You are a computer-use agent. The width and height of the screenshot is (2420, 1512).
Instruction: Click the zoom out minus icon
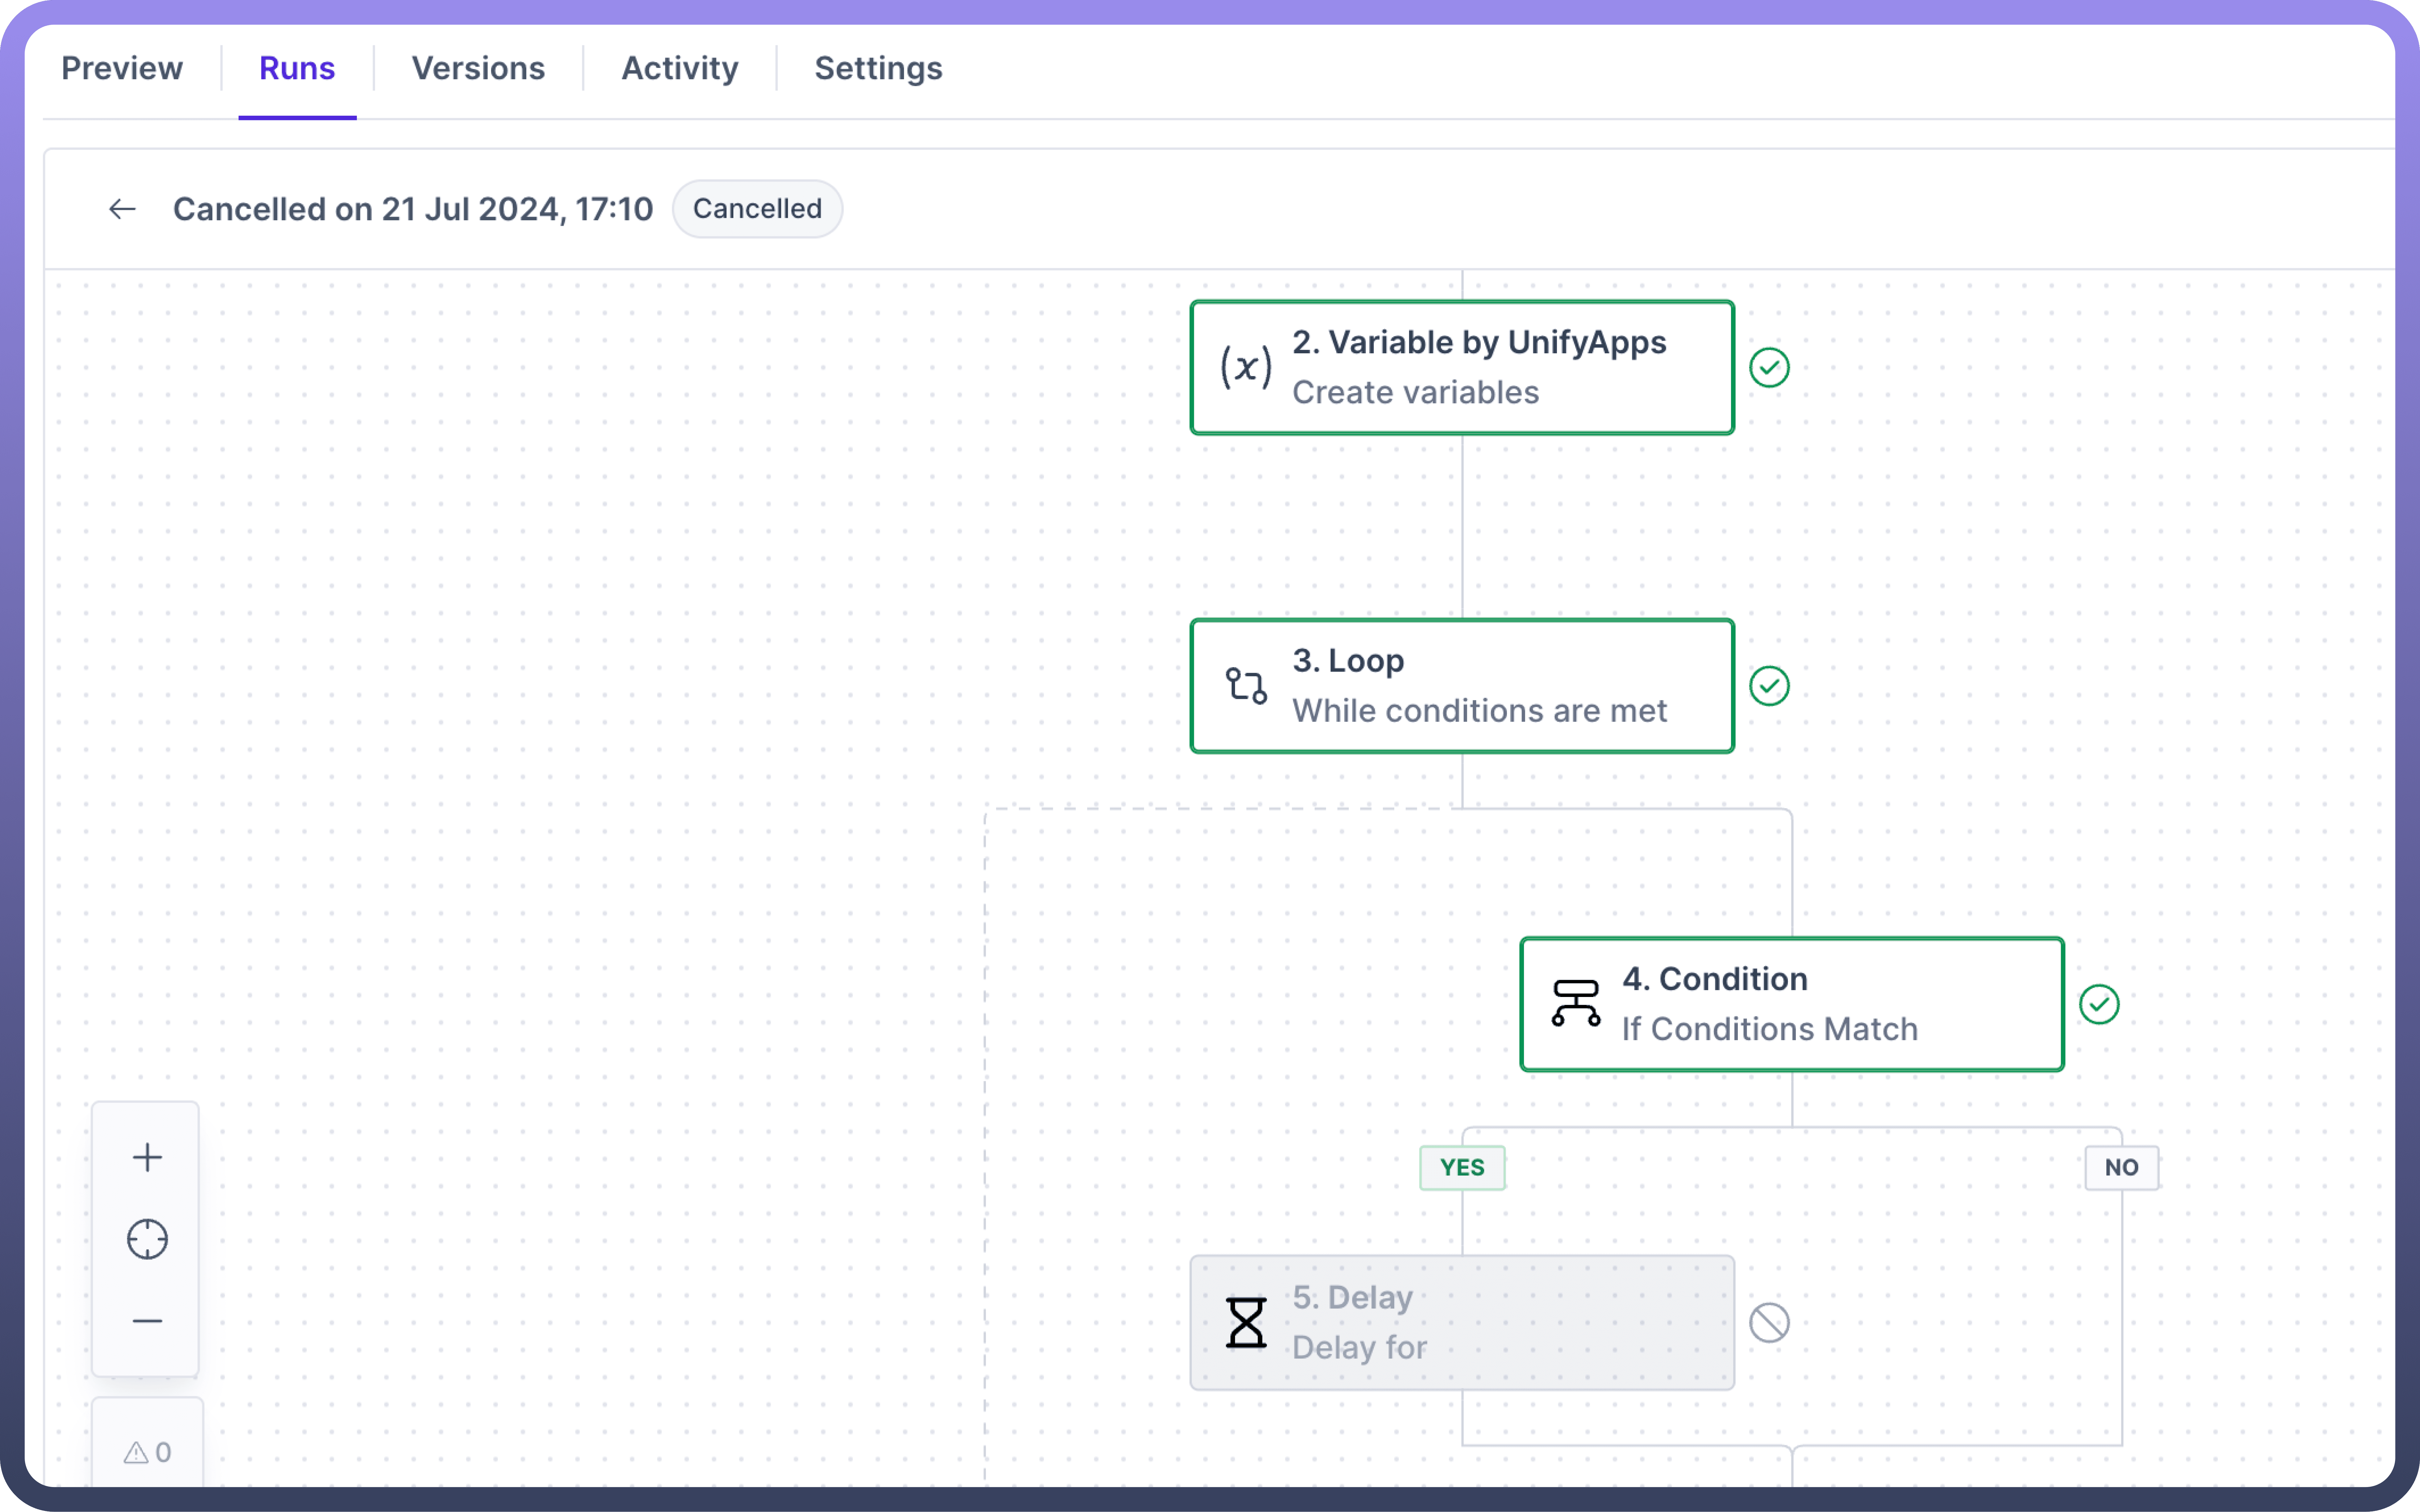pyautogui.click(x=147, y=1321)
